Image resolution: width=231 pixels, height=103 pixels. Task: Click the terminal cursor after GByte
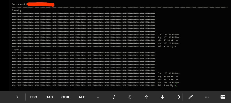point(177,85)
